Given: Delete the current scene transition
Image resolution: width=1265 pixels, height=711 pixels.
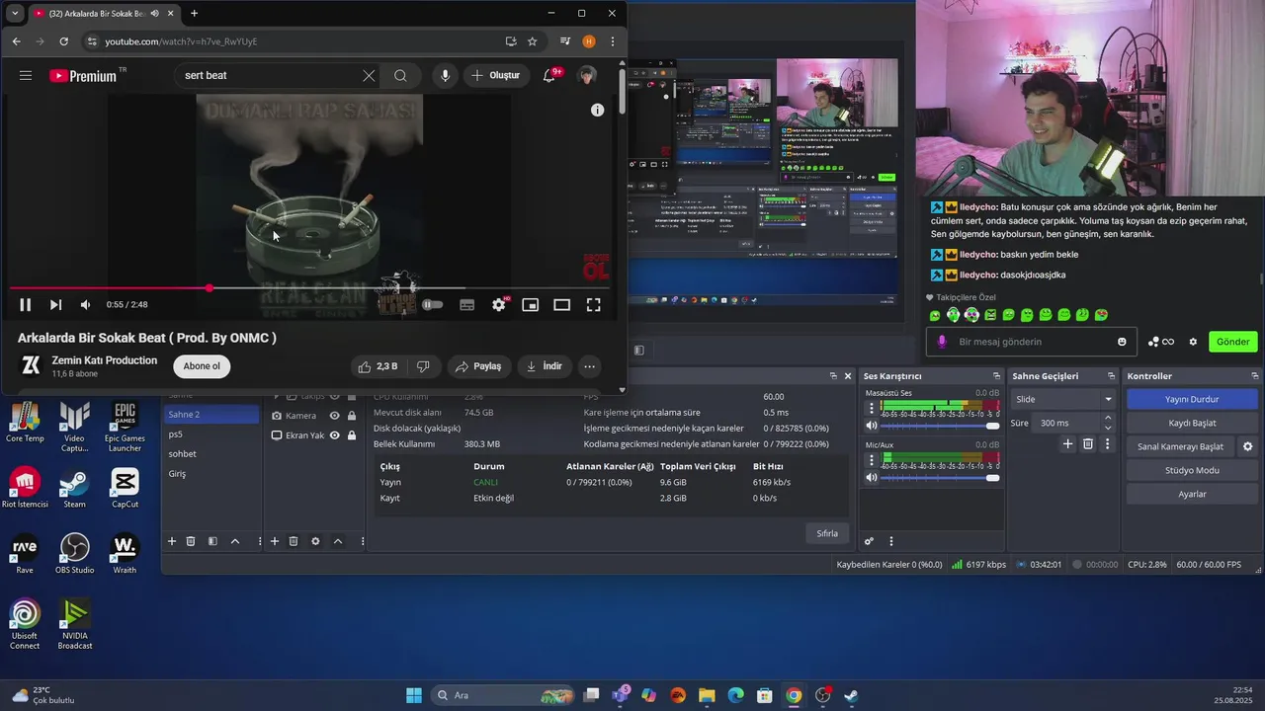Looking at the screenshot, I should (x=1088, y=444).
